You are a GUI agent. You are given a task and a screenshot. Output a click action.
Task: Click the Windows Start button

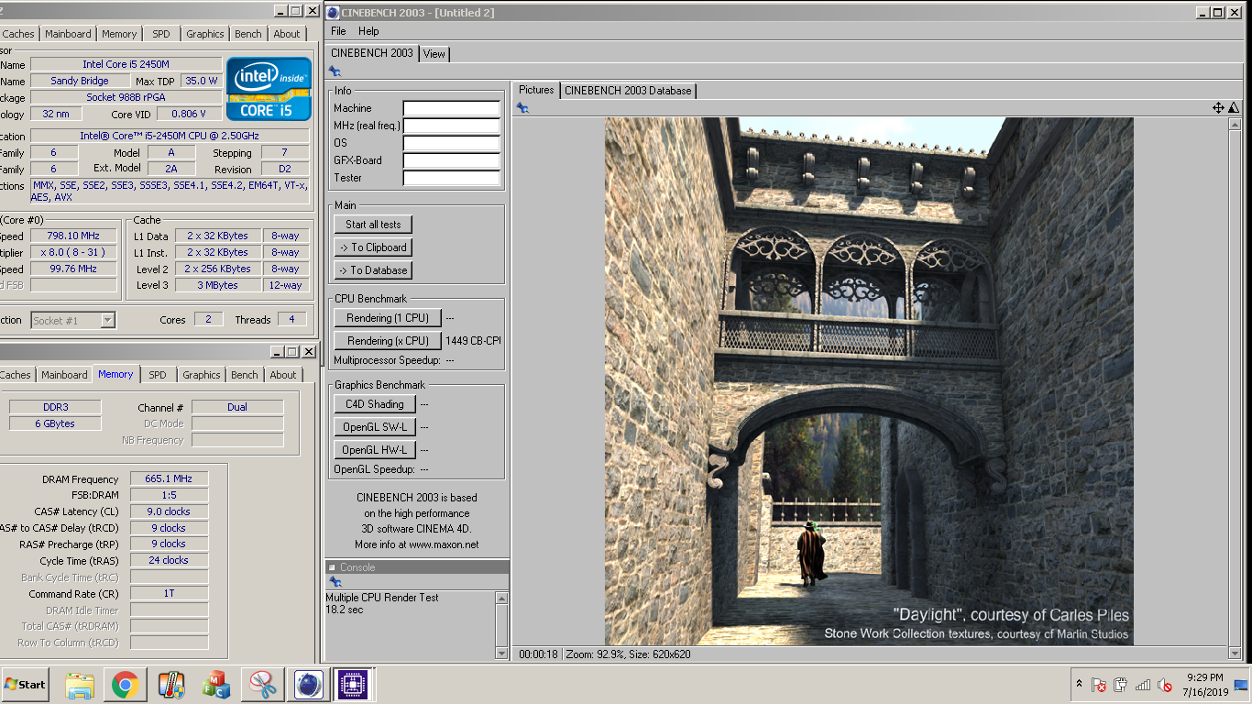25,685
